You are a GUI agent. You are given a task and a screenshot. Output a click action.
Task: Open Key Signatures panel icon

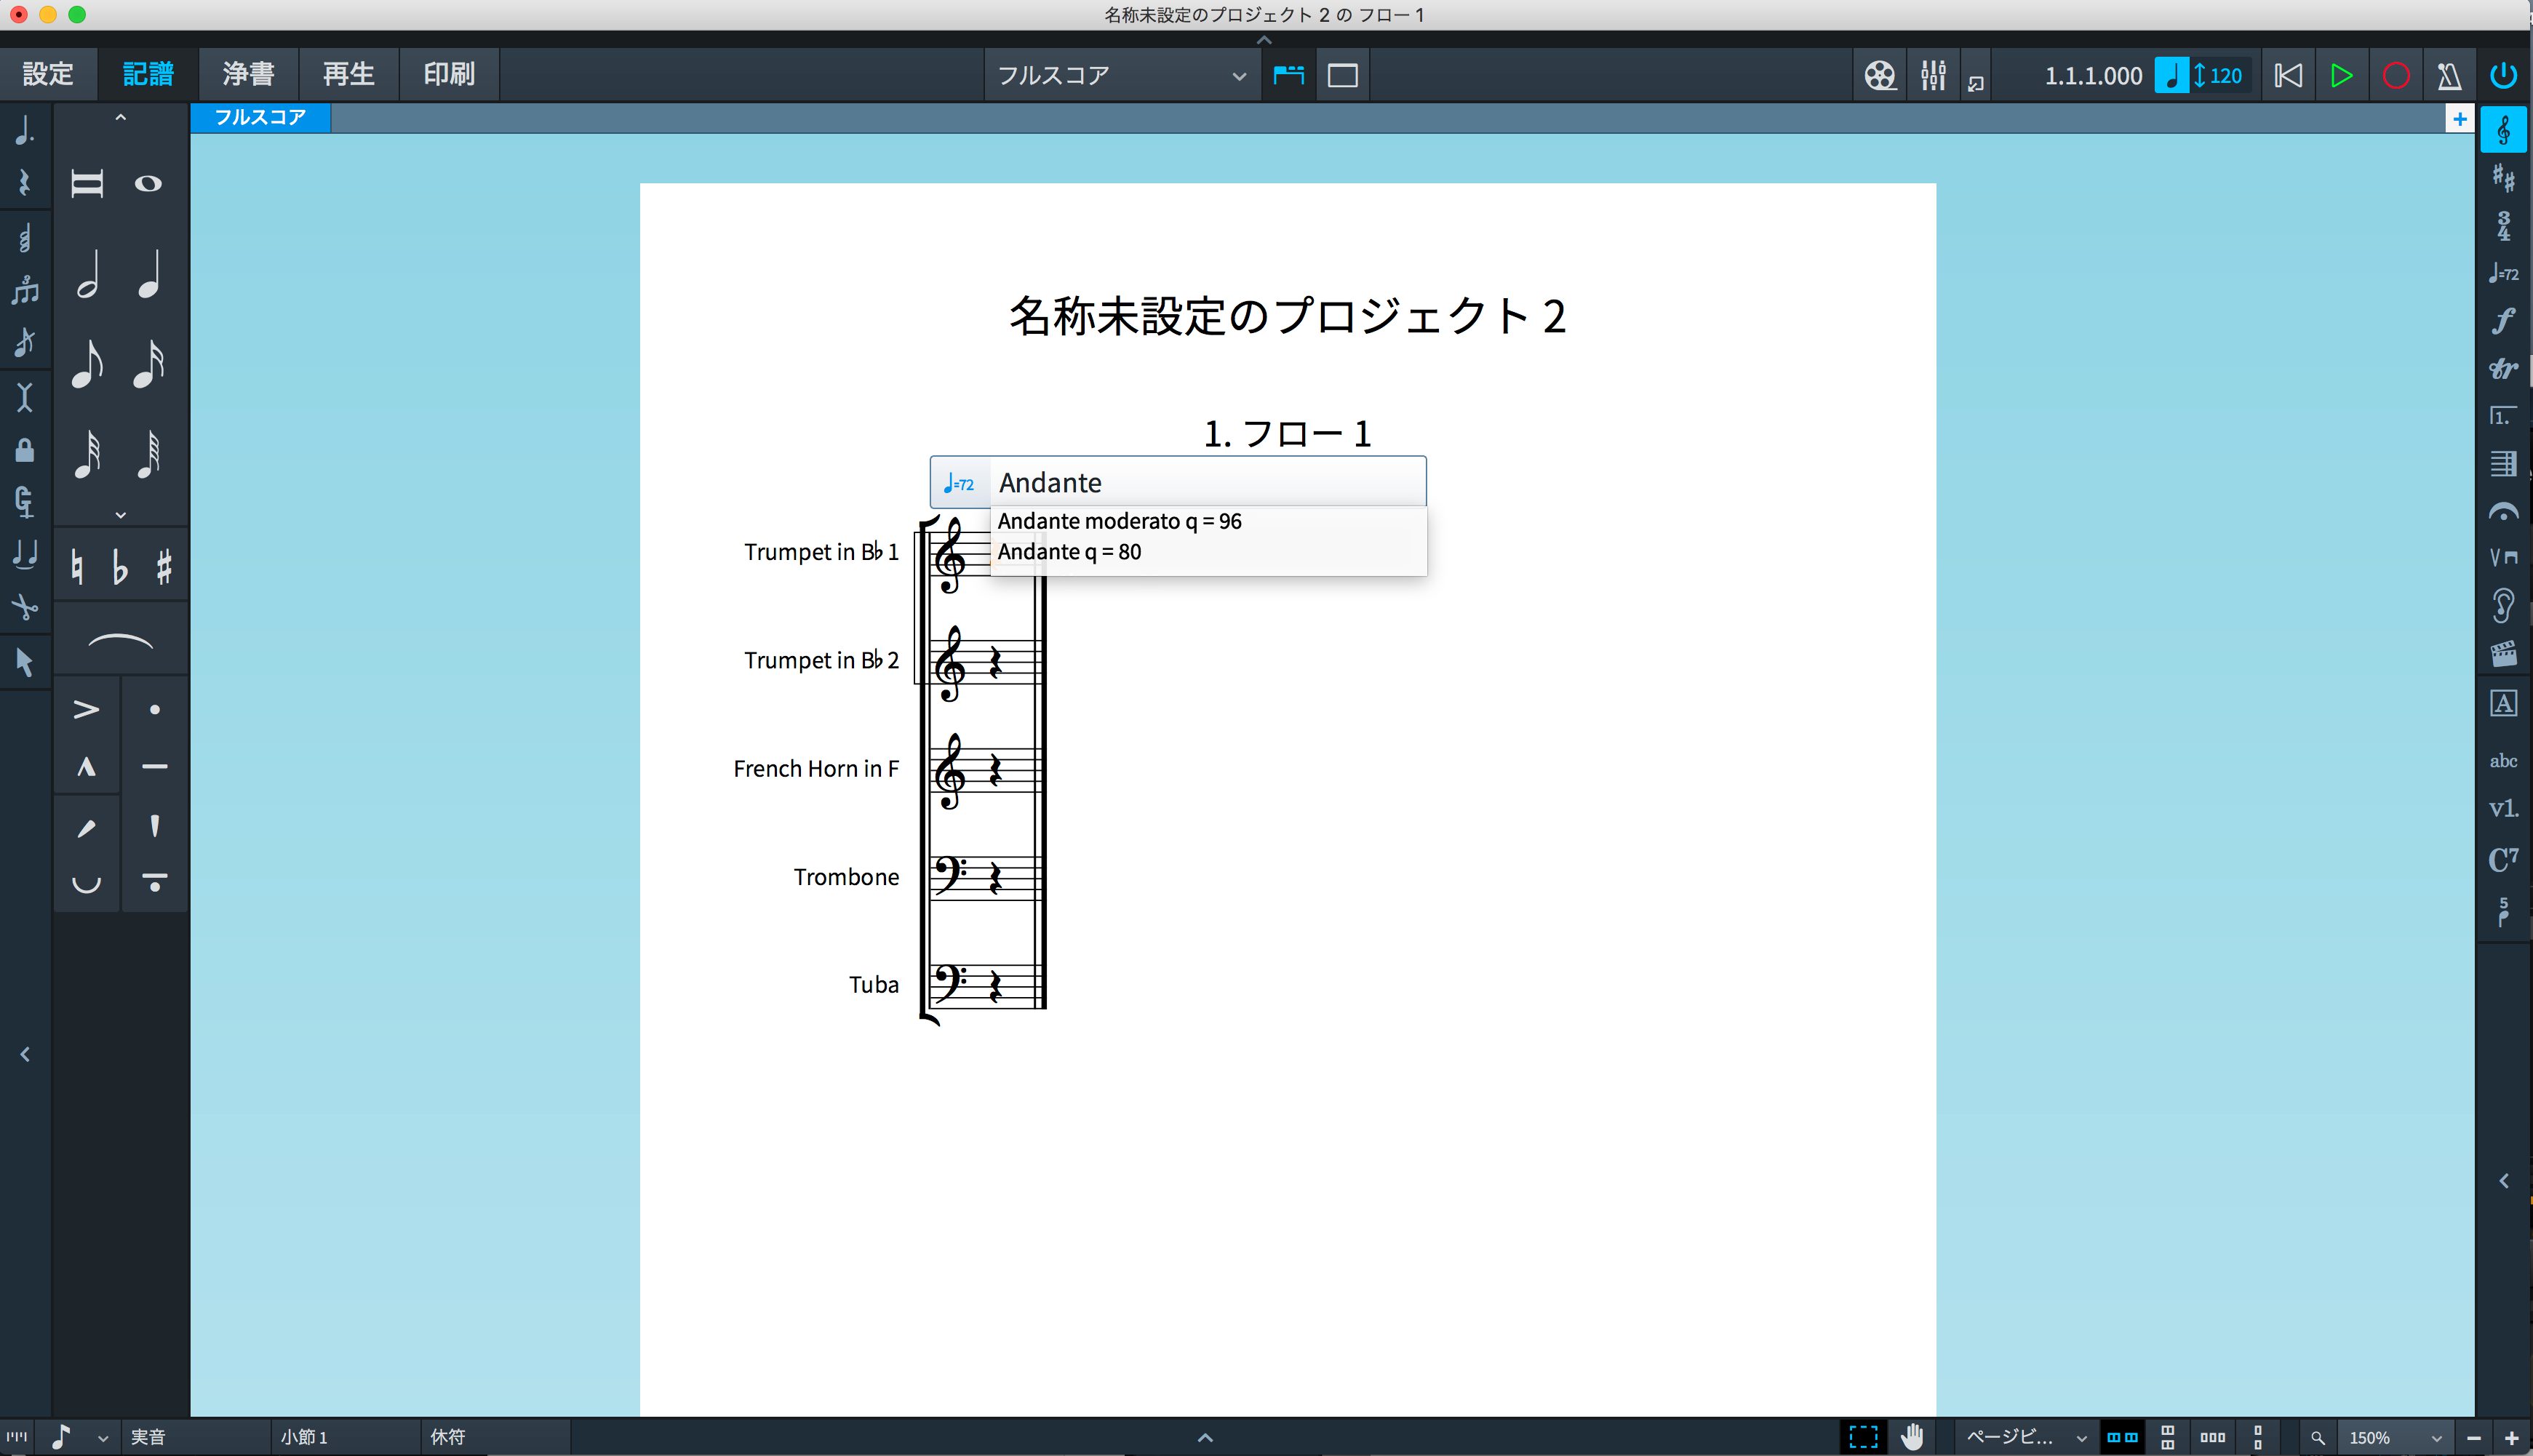point(2503,178)
